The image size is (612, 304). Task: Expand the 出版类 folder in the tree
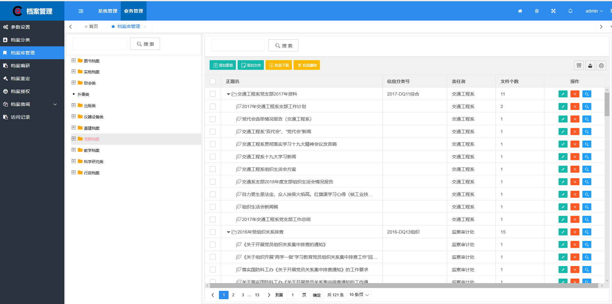(x=73, y=105)
